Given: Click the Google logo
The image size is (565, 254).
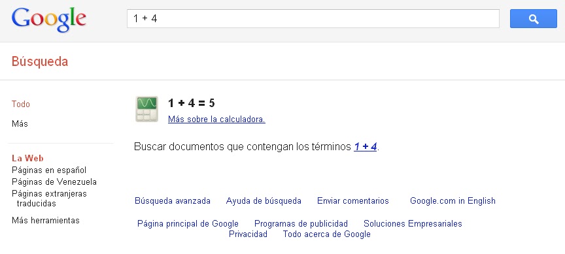Looking at the screenshot, I should click(x=48, y=19).
